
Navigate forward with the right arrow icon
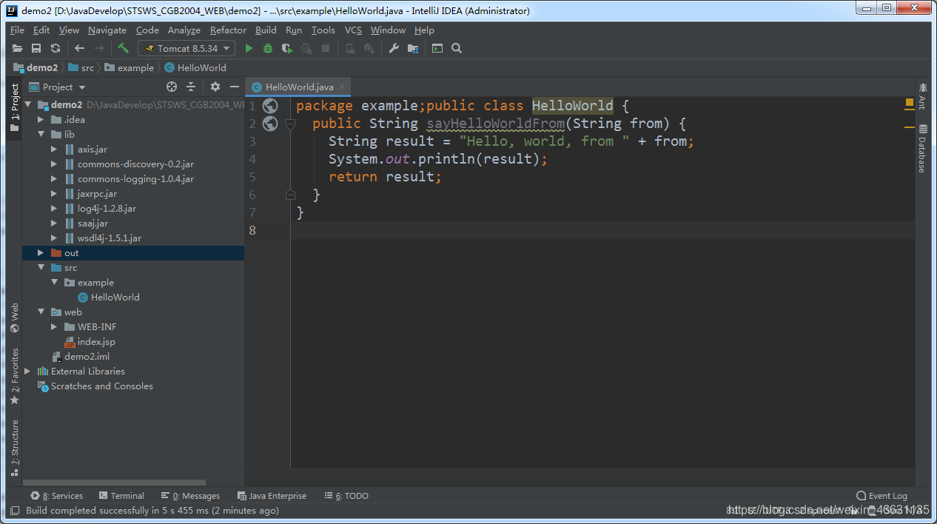coord(99,48)
